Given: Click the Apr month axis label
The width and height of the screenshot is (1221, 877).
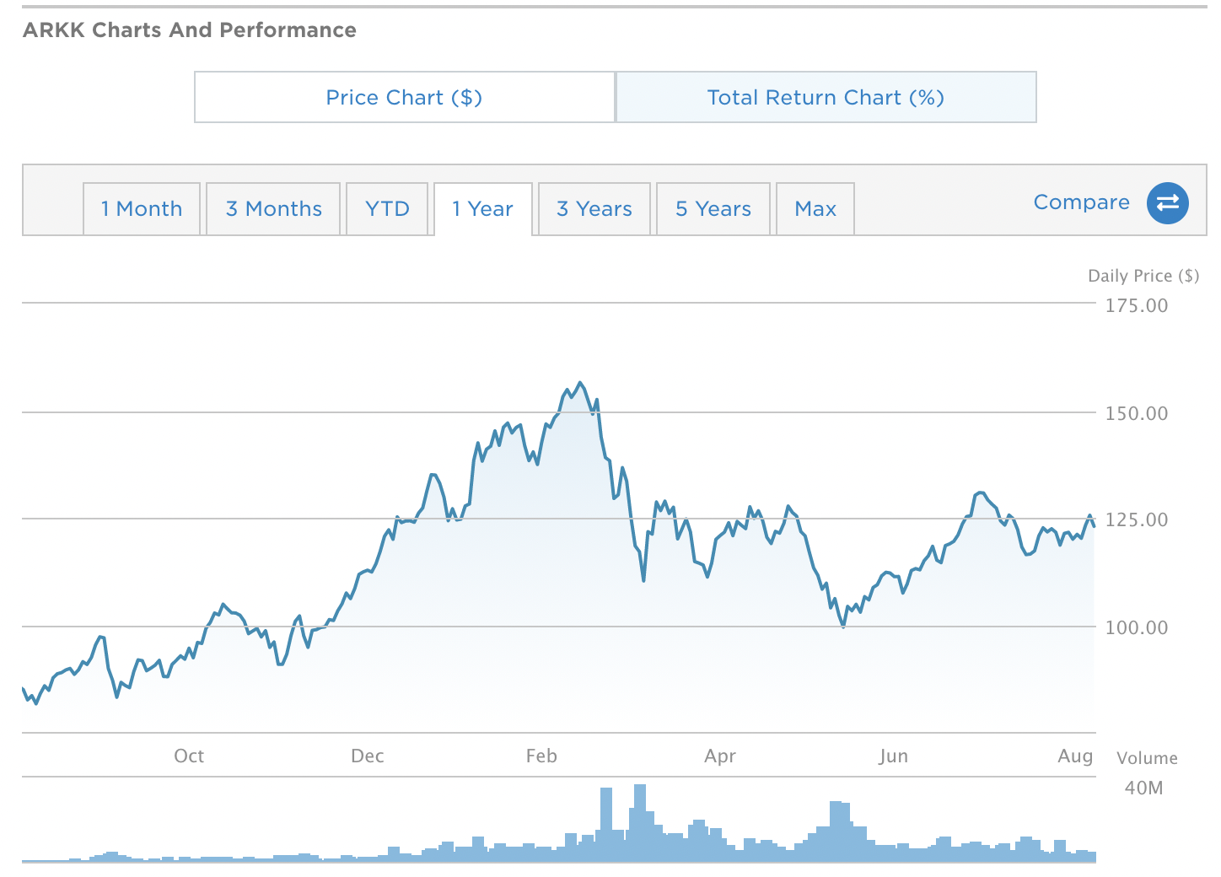Looking at the screenshot, I should pyautogui.click(x=720, y=756).
